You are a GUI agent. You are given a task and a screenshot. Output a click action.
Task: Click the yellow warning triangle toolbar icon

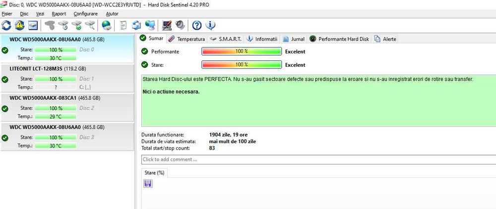[x=20, y=25]
